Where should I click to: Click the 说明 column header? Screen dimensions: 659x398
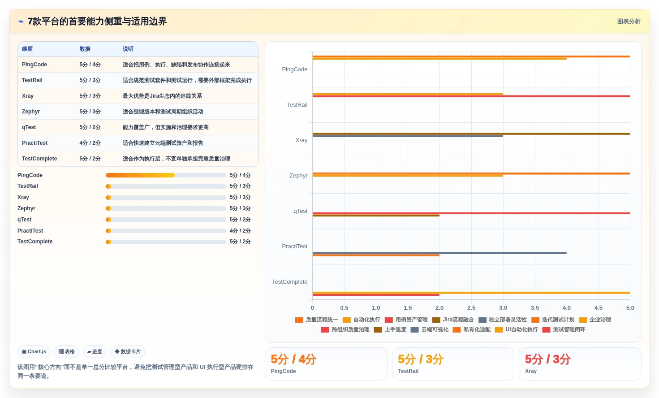pos(128,49)
